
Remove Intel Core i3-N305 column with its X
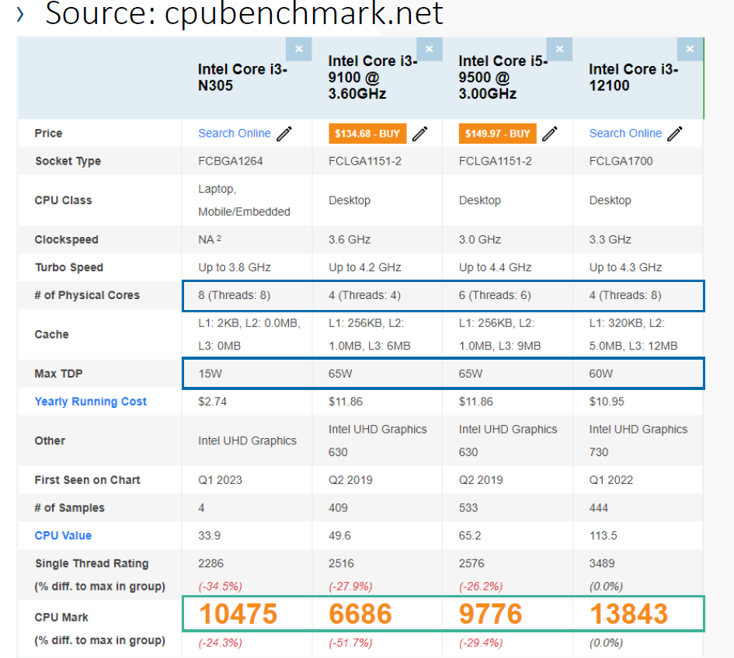click(299, 49)
